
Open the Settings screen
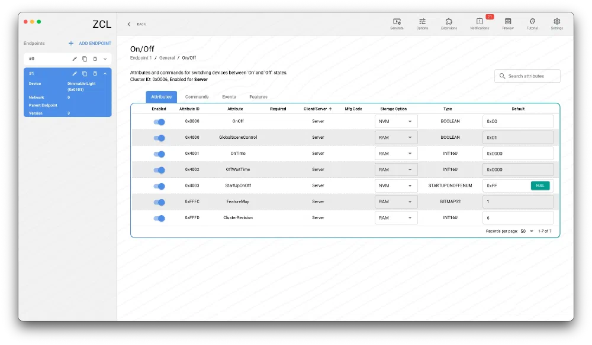pyautogui.click(x=556, y=23)
